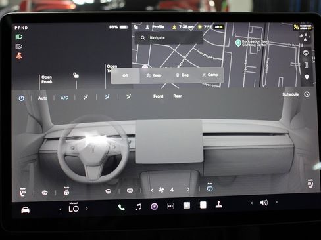Toggle Auto climate mode

(x=43, y=98)
